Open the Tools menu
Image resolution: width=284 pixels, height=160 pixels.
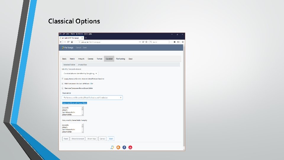click(86, 34)
